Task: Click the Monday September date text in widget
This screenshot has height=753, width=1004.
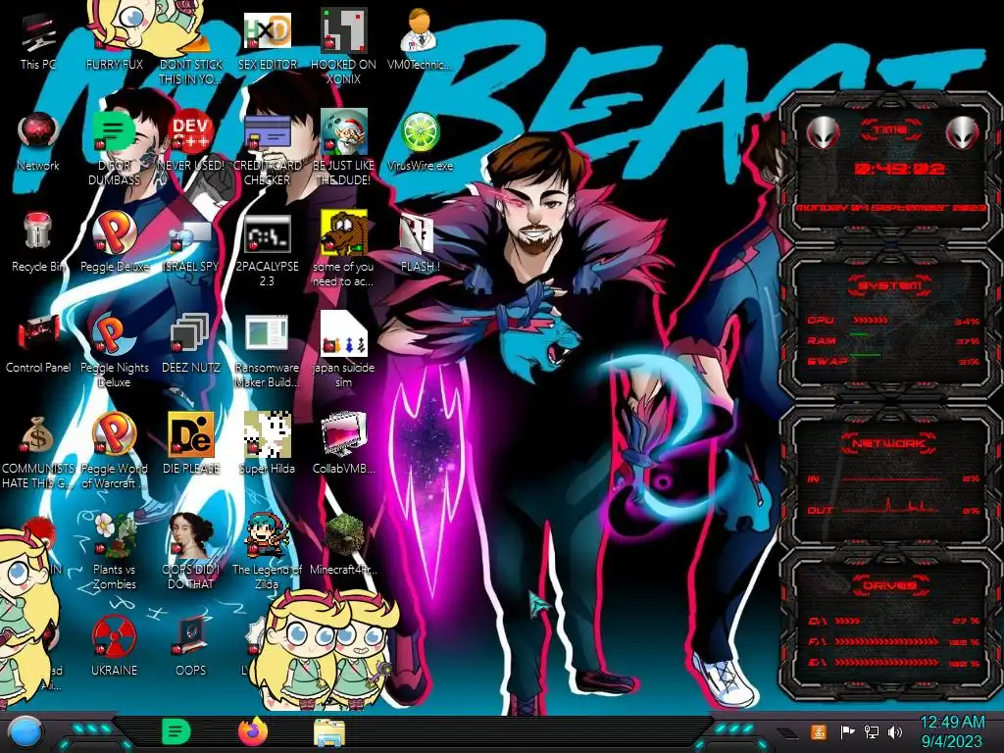Action: click(x=892, y=208)
